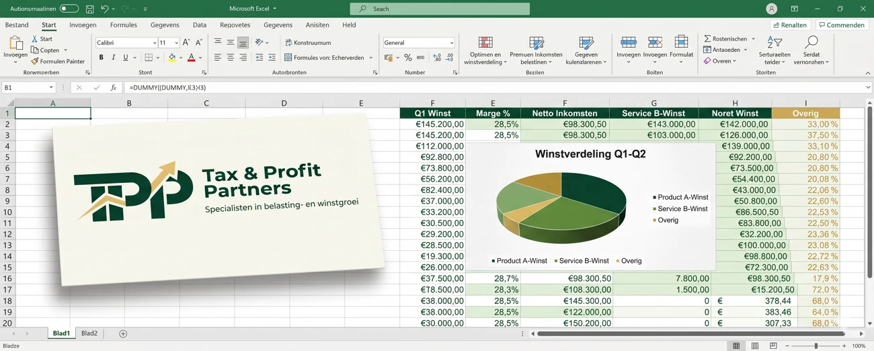Switch to normal view in status bar
The image size is (874, 351).
[736, 346]
